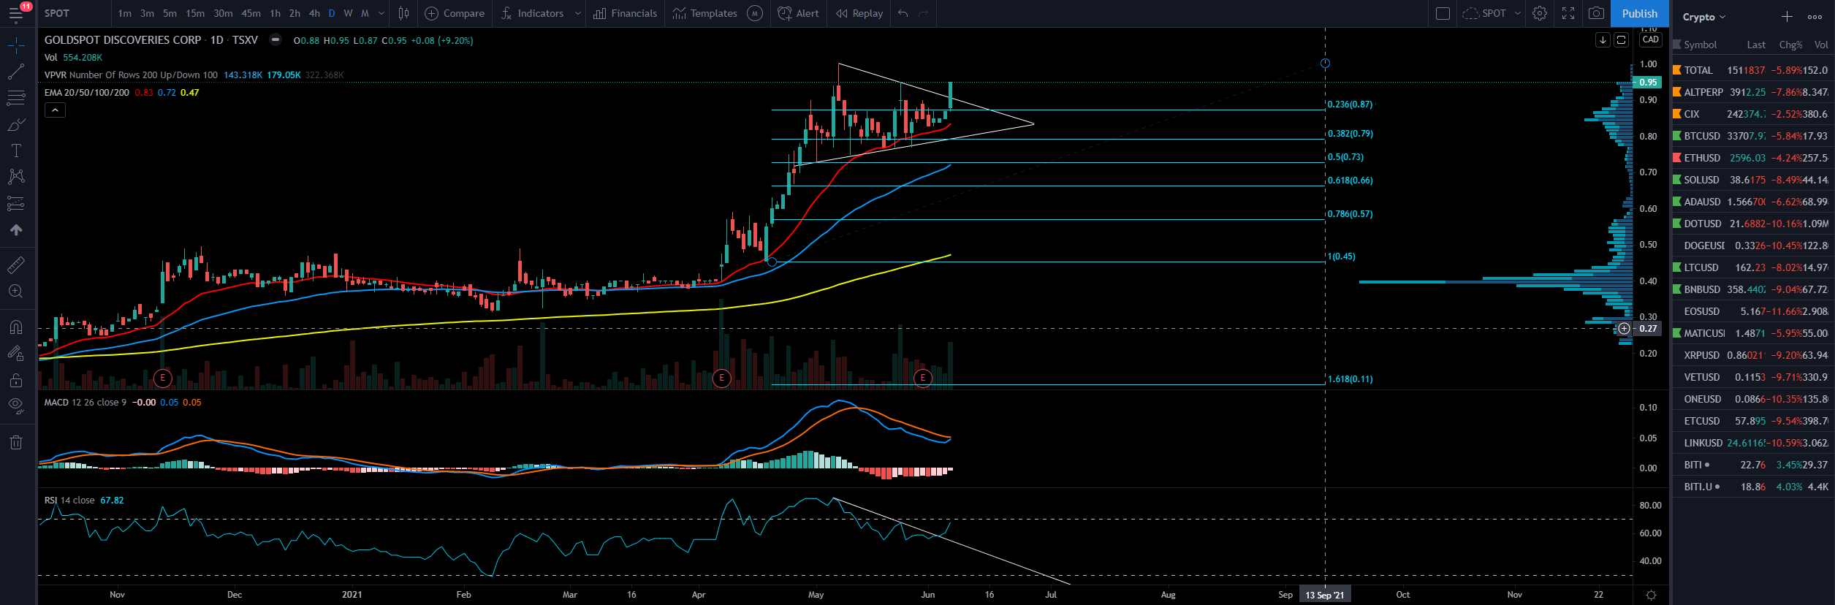
Task: Open chart settings gear icon
Action: click(x=1540, y=13)
